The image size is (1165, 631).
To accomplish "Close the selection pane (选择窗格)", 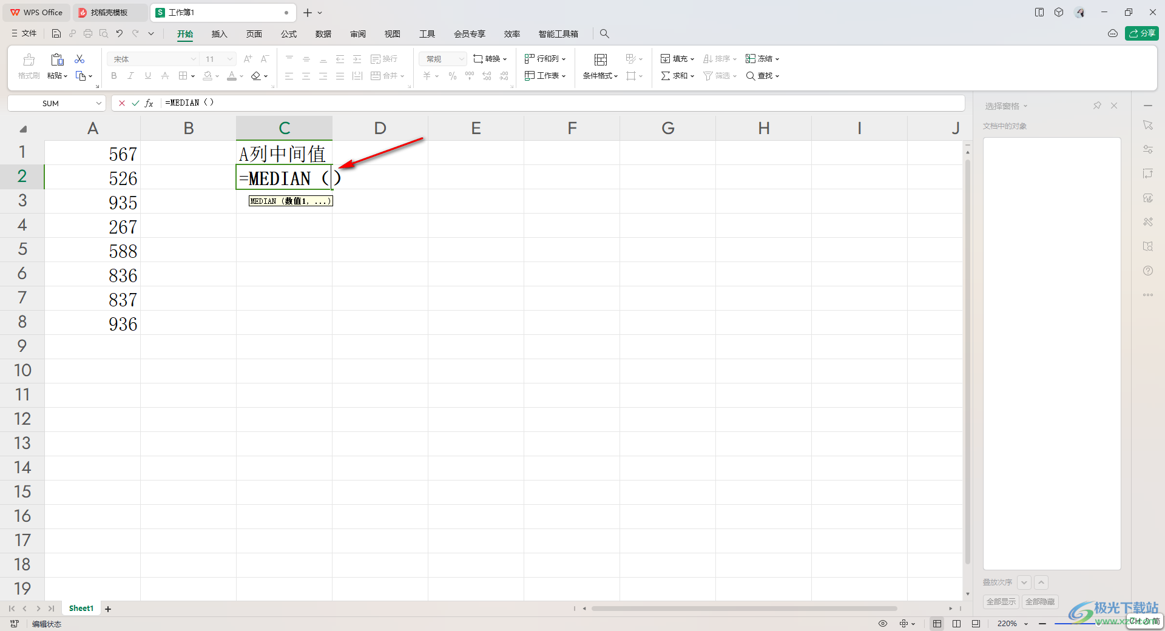I will (x=1114, y=106).
